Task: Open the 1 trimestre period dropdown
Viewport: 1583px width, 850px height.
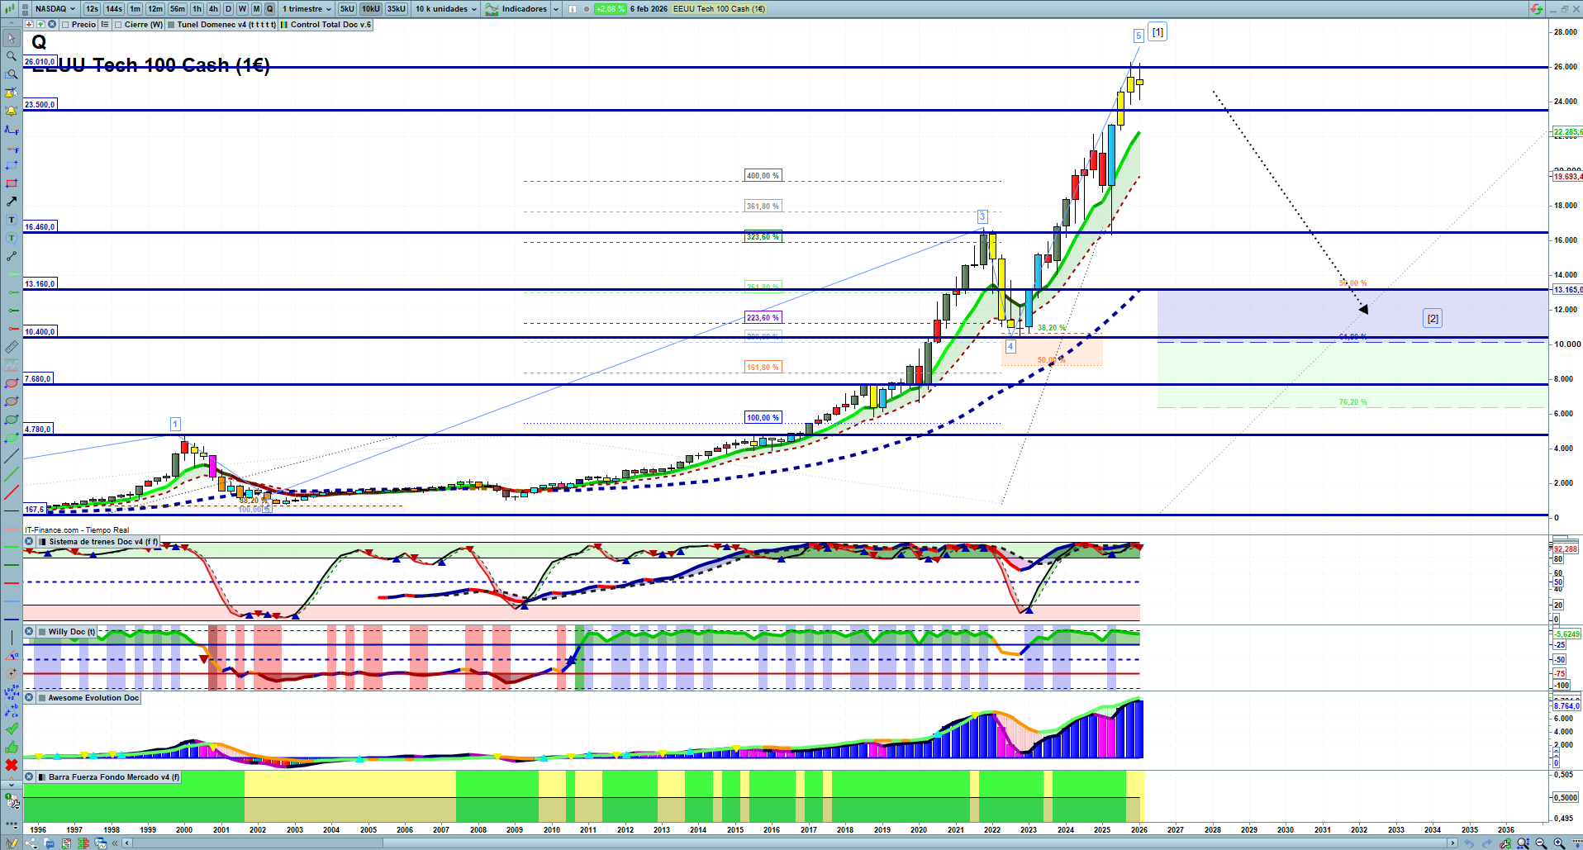Action: [307, 9]
